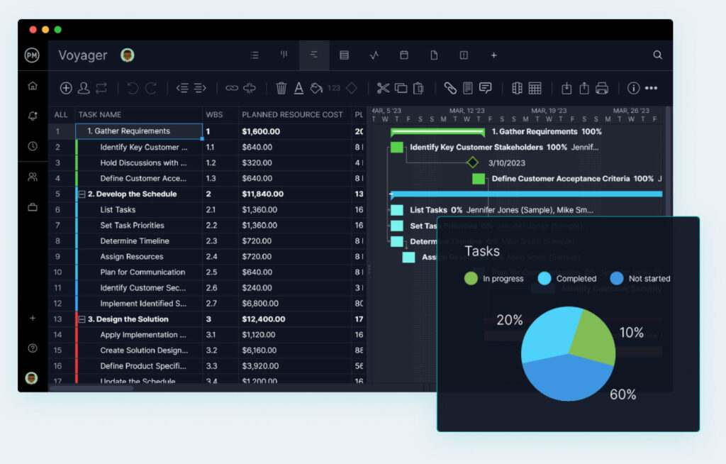Image resolution: width=726 pixels, height=464 pixels.
Task: Toggle the Completed legend item
Action: click(x=568, y=278)
